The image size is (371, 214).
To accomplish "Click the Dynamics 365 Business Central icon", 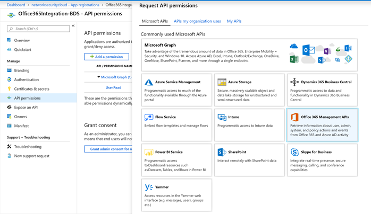I will tap(294, 82).
